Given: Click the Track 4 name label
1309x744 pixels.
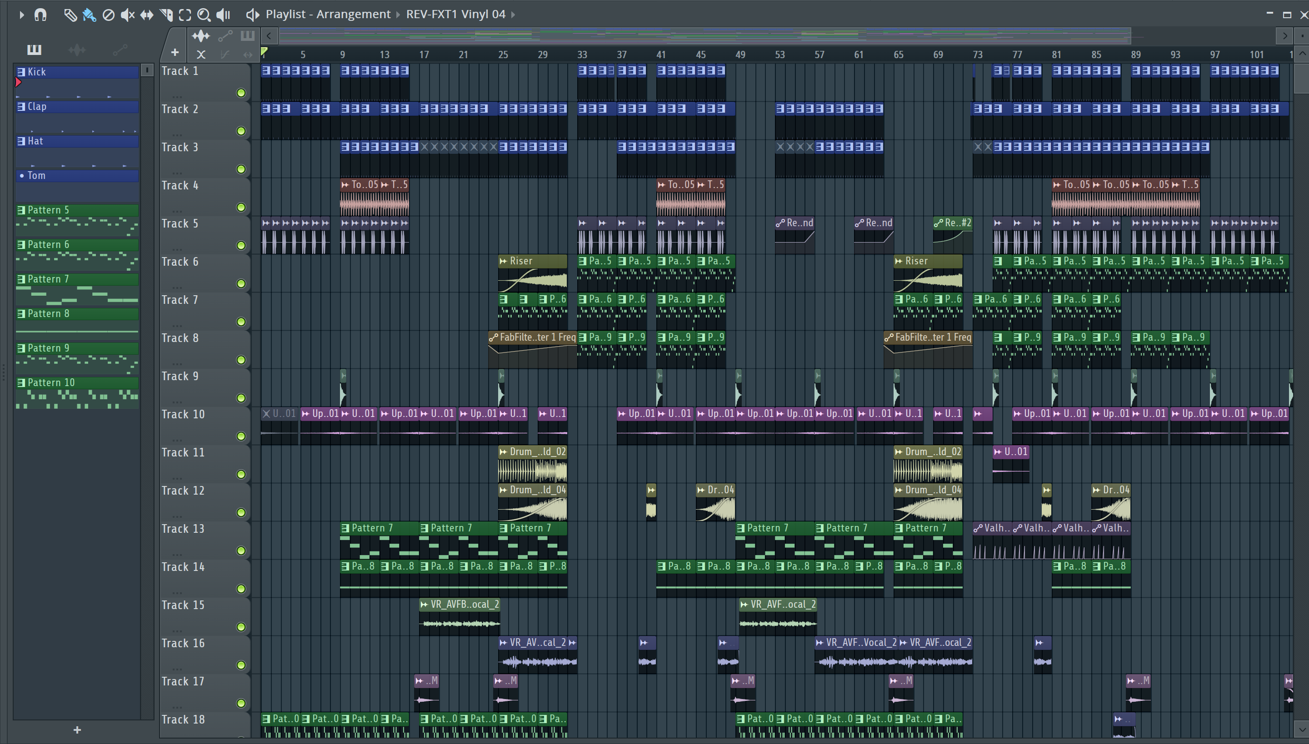Looking at the screenshot, I should [180, 185].
